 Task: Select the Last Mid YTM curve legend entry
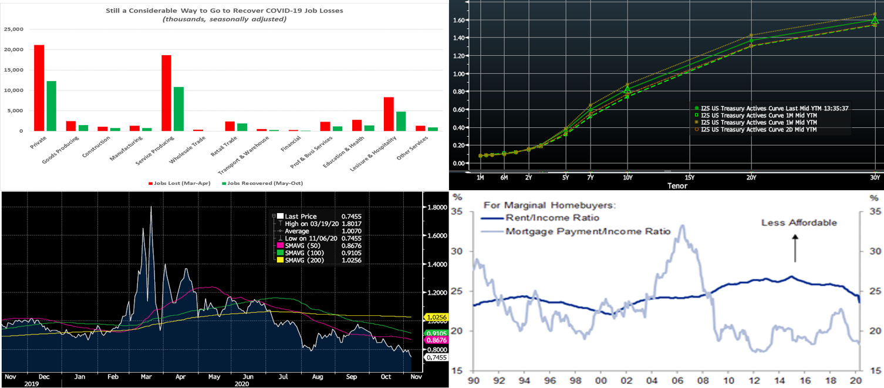[x=757, y=108]
